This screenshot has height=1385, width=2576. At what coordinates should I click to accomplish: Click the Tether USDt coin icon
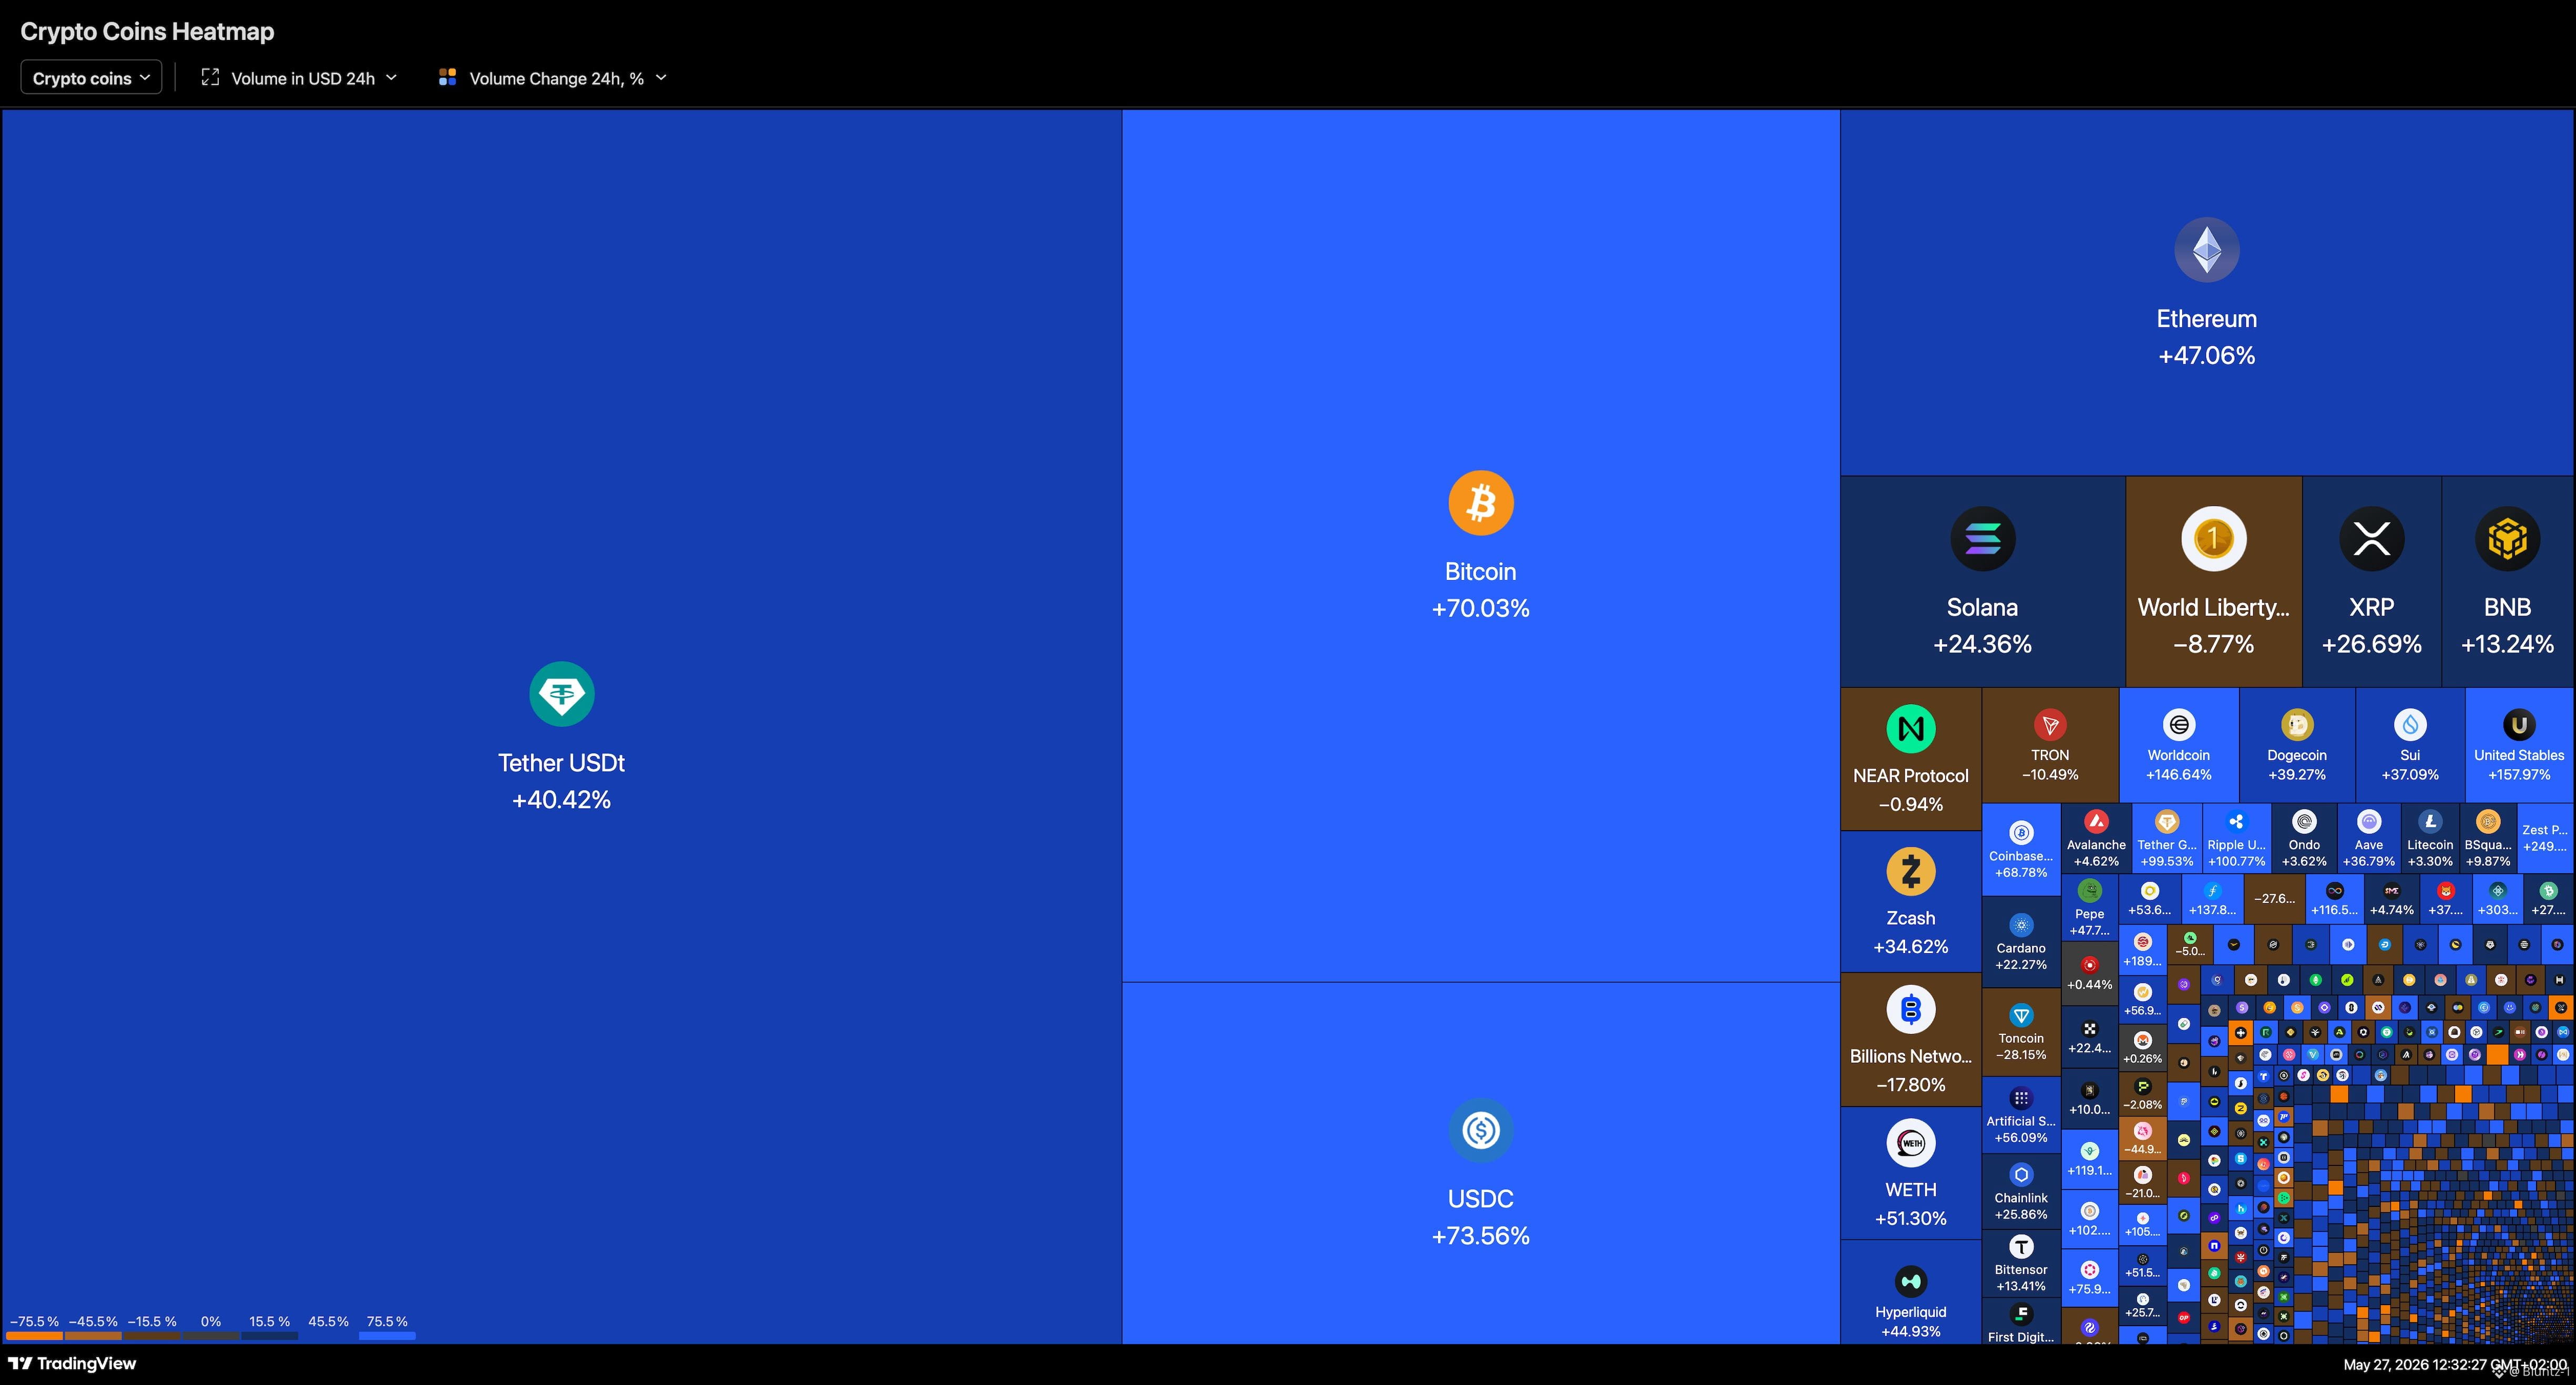(562, 694)
